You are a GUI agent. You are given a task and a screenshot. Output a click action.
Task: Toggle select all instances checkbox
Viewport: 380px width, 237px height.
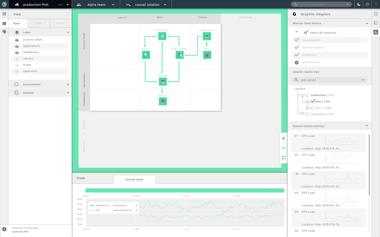(x=306, y=32)
